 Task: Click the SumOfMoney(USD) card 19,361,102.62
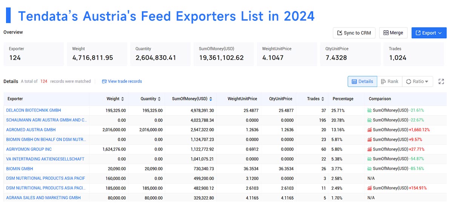[x=224, y=54]
